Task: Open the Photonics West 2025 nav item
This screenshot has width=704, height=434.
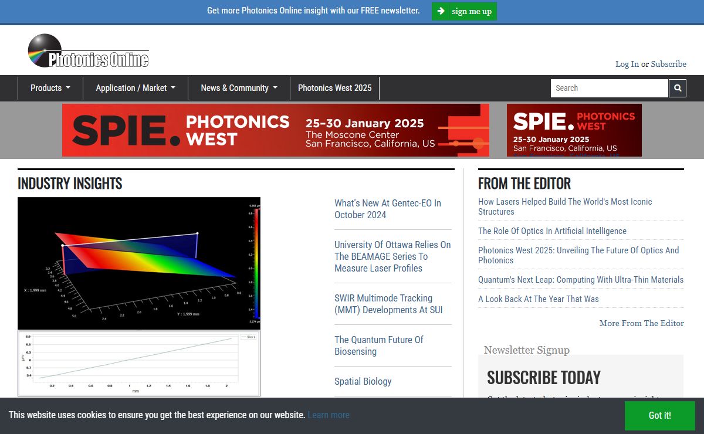Action: point(335,88)
